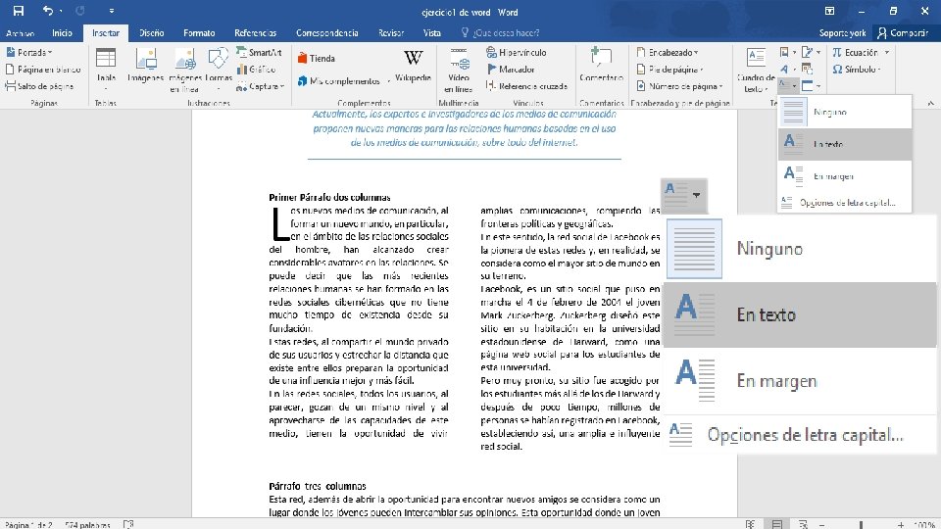Insert a Salto de página
Image resolution: width=941 pixels, height=529 pixels.
click(39, 86)
